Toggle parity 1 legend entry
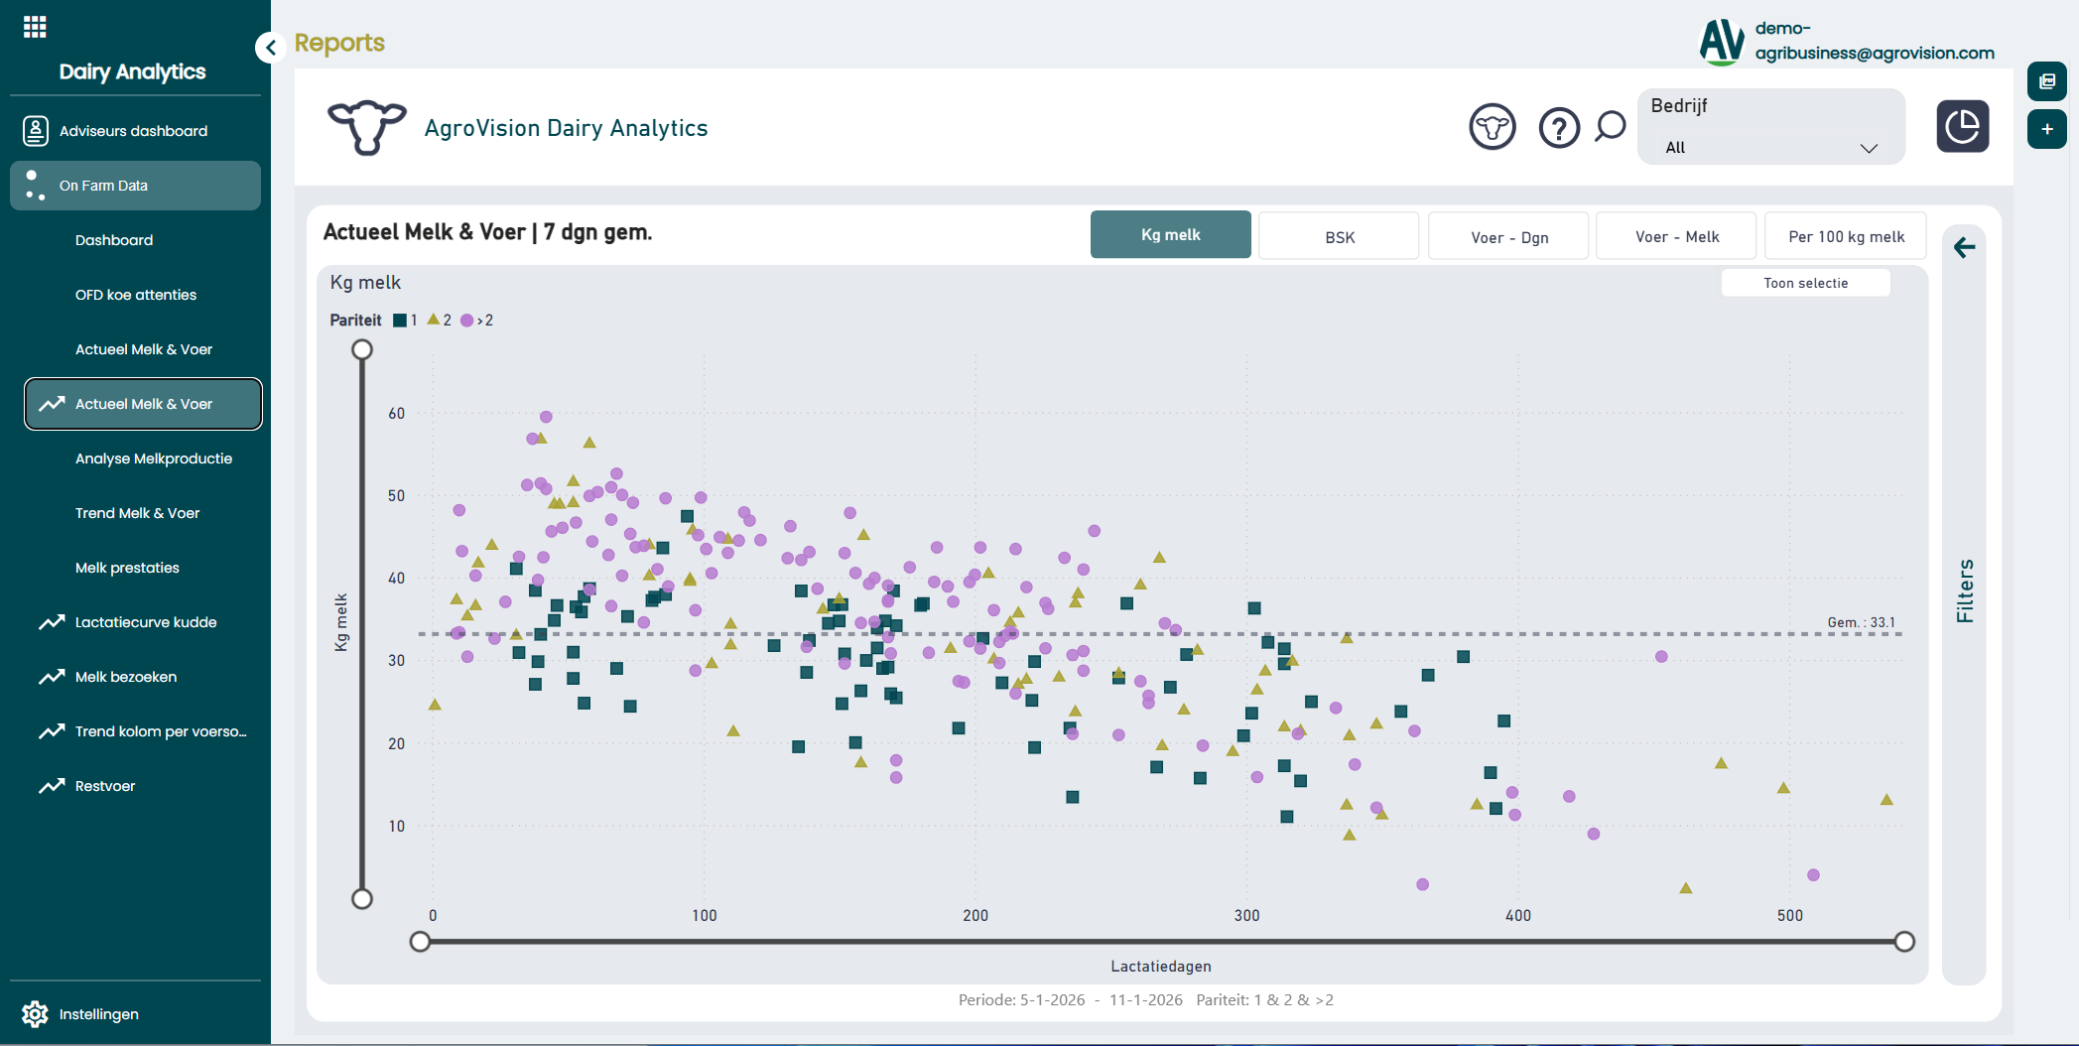The height and width of the screenshot is (1046, 2079). (405, 321)
